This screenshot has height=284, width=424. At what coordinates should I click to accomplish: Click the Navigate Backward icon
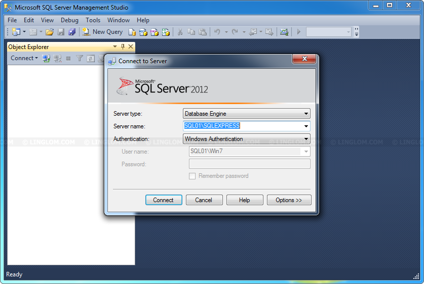253,32
